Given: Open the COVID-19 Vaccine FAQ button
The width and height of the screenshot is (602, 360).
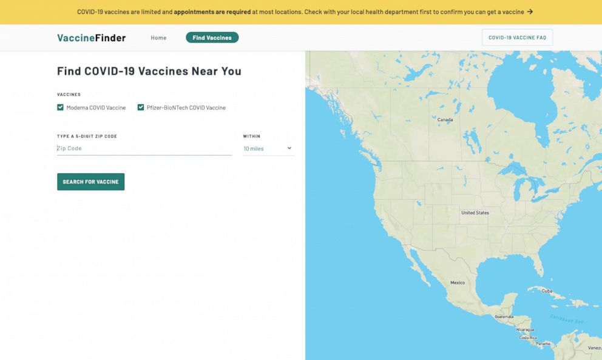Looking at the screenshot, I should [x=517, y=38].
